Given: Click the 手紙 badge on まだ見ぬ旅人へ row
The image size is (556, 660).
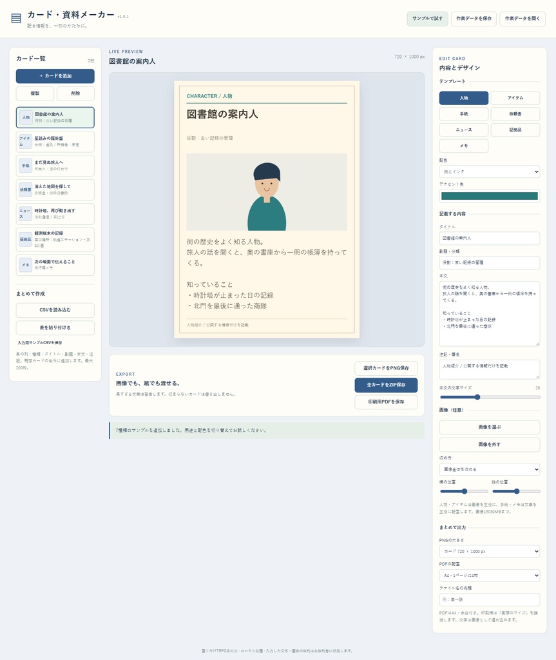Looking at the screenshot, I should [x=26, y=166].
